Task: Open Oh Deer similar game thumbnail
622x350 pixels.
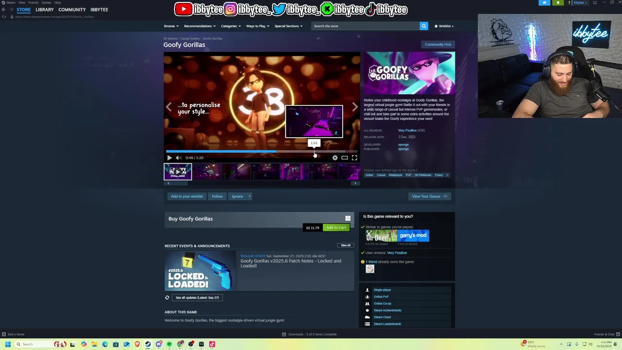Action: (381, 236)
